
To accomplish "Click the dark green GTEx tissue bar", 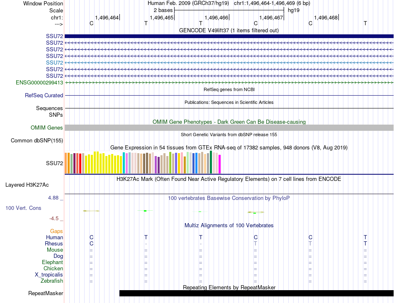I will coord(211,162).
